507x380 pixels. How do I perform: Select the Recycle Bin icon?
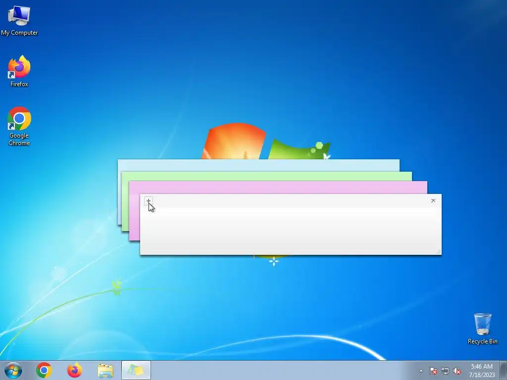[482, 329]
